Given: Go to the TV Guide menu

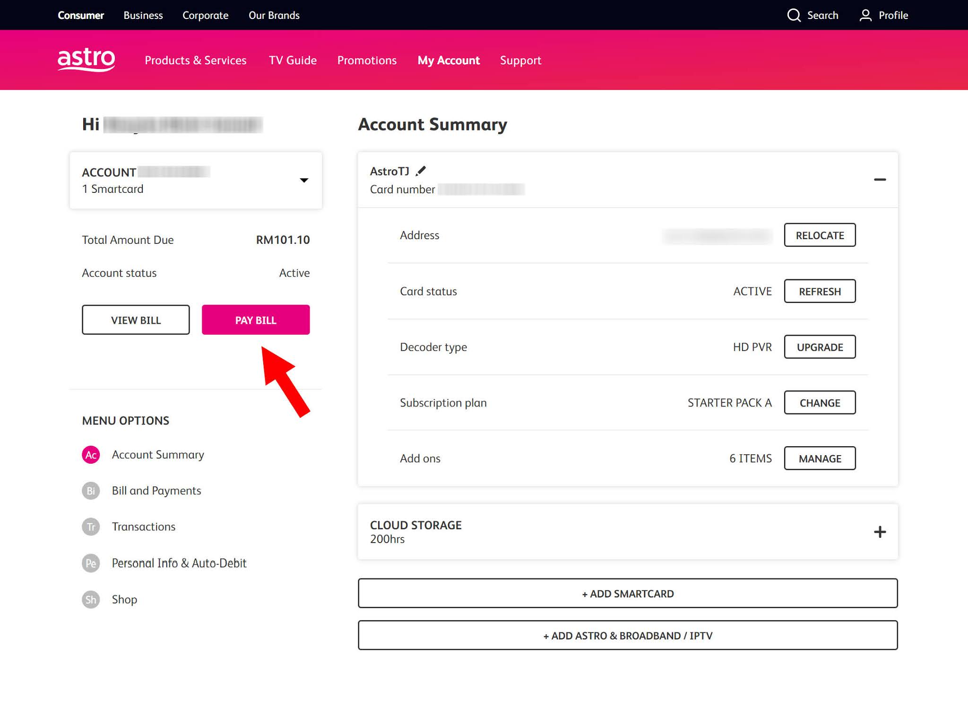Looking at the screenshot, I should 293,60.
